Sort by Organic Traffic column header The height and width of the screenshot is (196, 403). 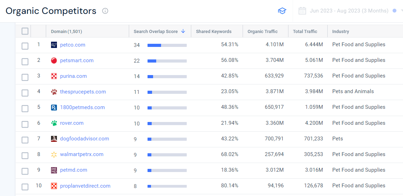pyautogui.click(x=262, y=32)
